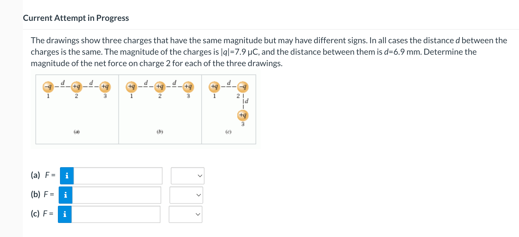Viewport: 519px width, 237px height.
Task: Click the info icon for answer (a)
Action: click(67, 176)
